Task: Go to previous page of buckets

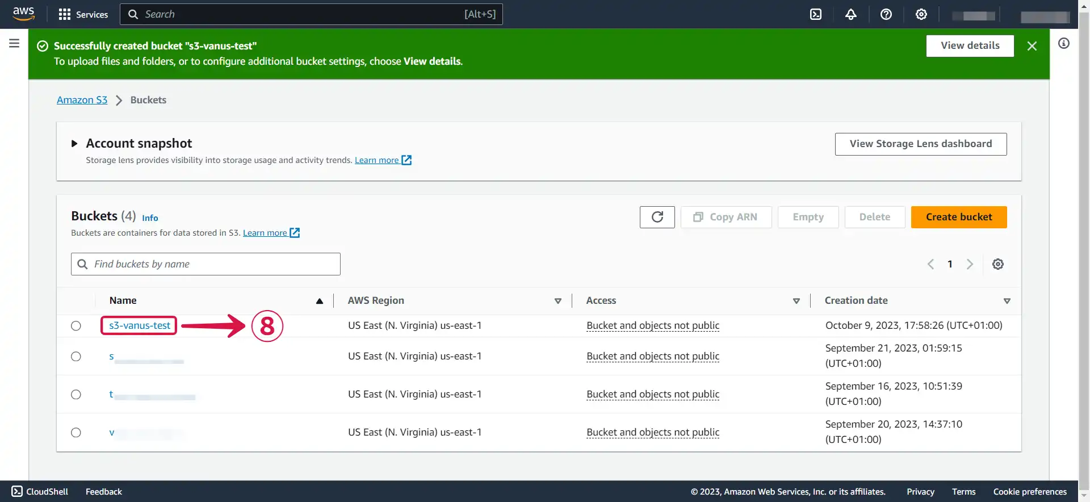Action: 930,264
